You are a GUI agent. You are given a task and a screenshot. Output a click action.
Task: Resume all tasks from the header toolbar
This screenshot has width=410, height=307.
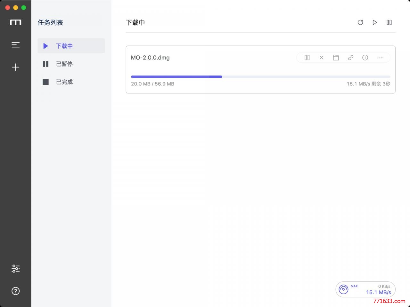point(375,22)
